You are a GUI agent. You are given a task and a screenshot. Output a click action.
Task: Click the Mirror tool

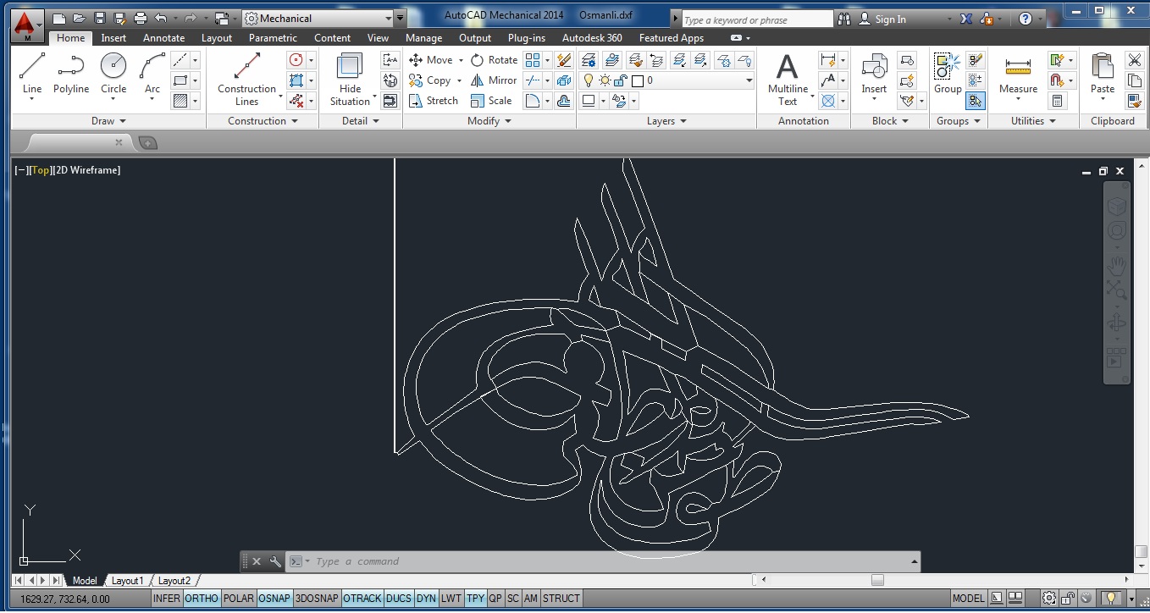click(x=494, y=80)
